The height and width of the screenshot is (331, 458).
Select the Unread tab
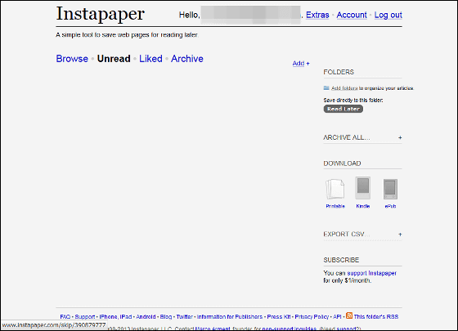[x=114, y=59]
